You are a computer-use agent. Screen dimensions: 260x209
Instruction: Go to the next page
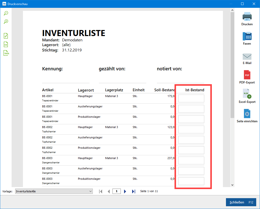(x=125, y=191)
